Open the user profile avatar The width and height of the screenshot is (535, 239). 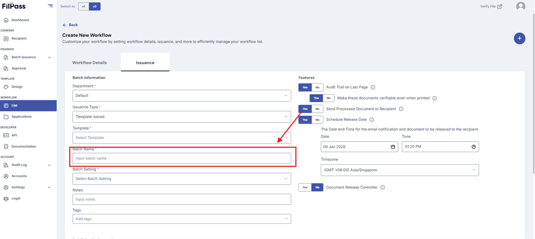click(521, 6)
